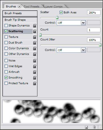The width and height of the screenshot is (103, 130).
Task: Enable the Shape Dynamics checkbox
Action: tap(6, 25)
